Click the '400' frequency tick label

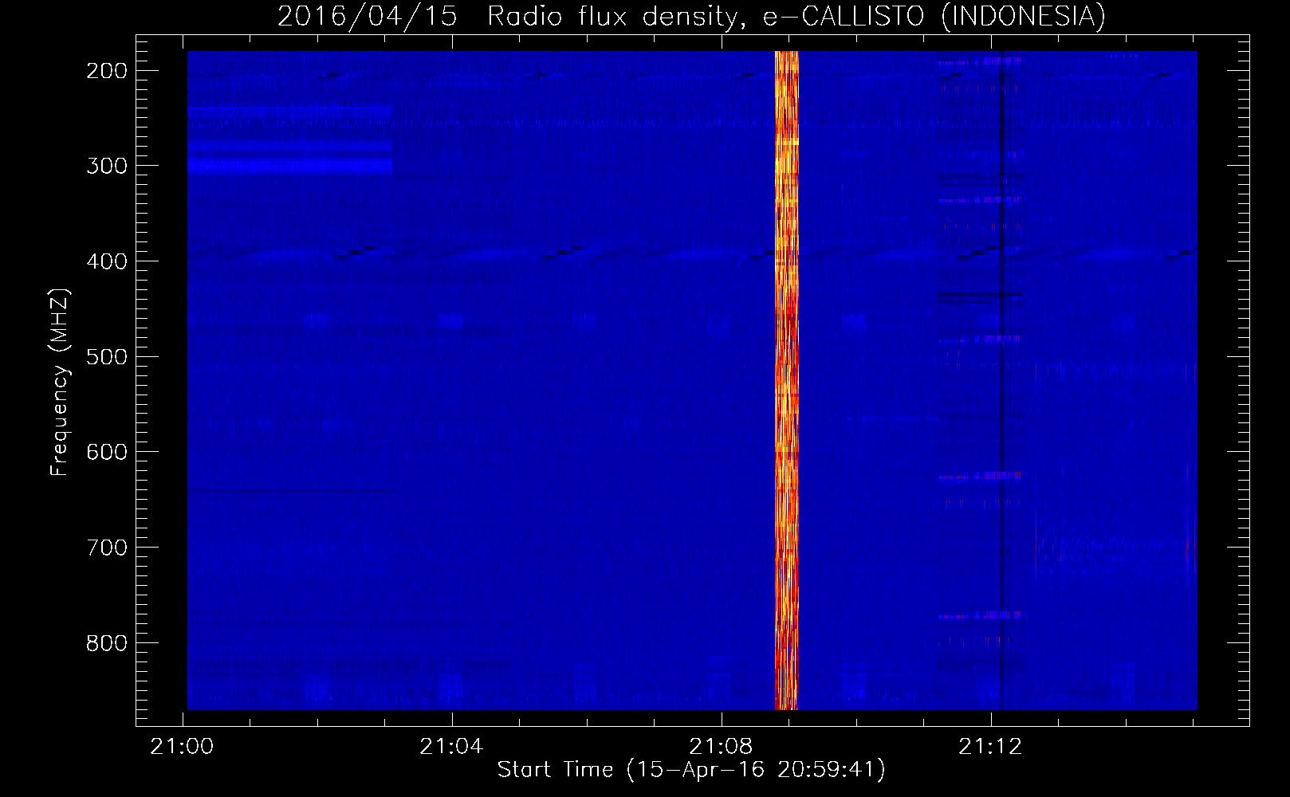[106, 261]
